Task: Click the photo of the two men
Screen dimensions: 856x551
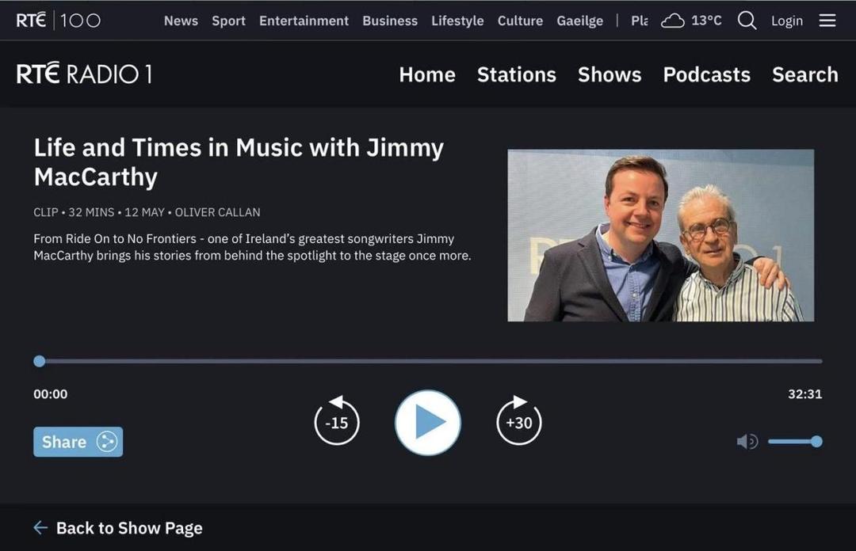Action: point(660,235)
